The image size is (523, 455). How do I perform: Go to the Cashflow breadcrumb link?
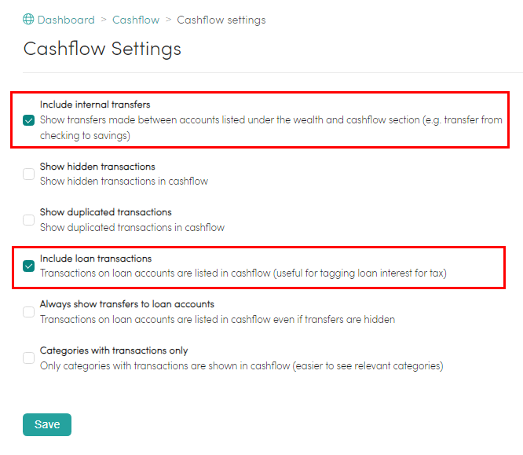136,20
